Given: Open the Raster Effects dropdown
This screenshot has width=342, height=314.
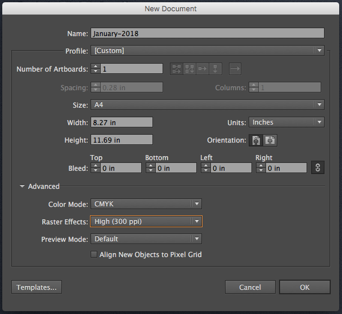Looking at the screenshot, I should coord(146,222).
